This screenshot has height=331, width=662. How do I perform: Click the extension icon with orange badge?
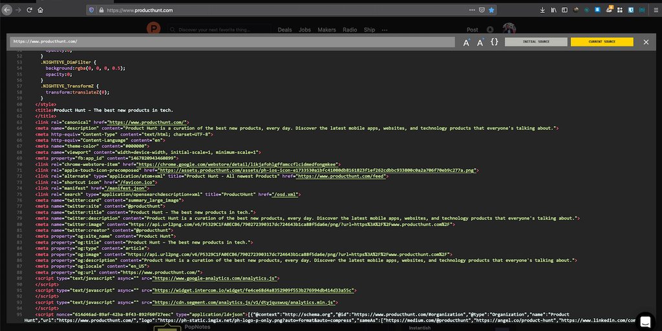[x=609, y=9]
